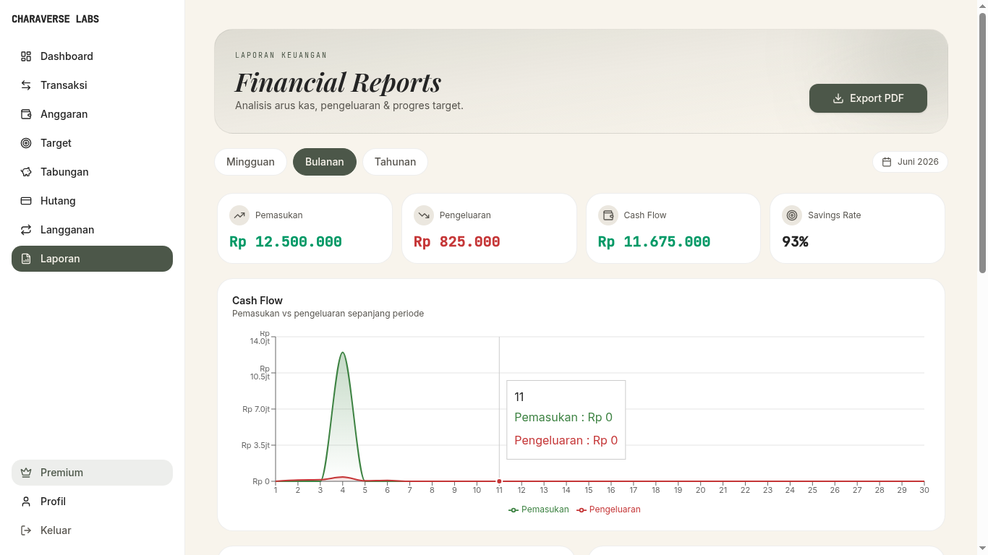The width and height of the screenshot is (988, 555).
Task: Click the green Pemasukan peak at day 4
Action: click(x=343, y=353)
